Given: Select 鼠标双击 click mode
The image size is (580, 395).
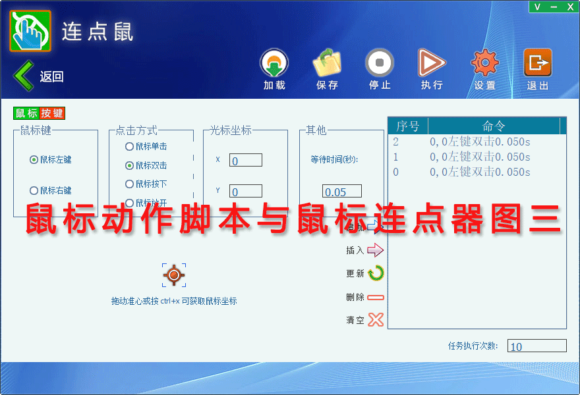Looking at the screenshot, I should click(x=129, y=165).
